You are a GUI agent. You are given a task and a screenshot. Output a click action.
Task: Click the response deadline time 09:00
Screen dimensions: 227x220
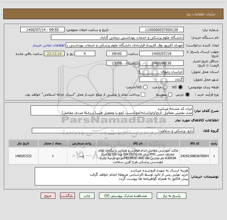(117, 53)
